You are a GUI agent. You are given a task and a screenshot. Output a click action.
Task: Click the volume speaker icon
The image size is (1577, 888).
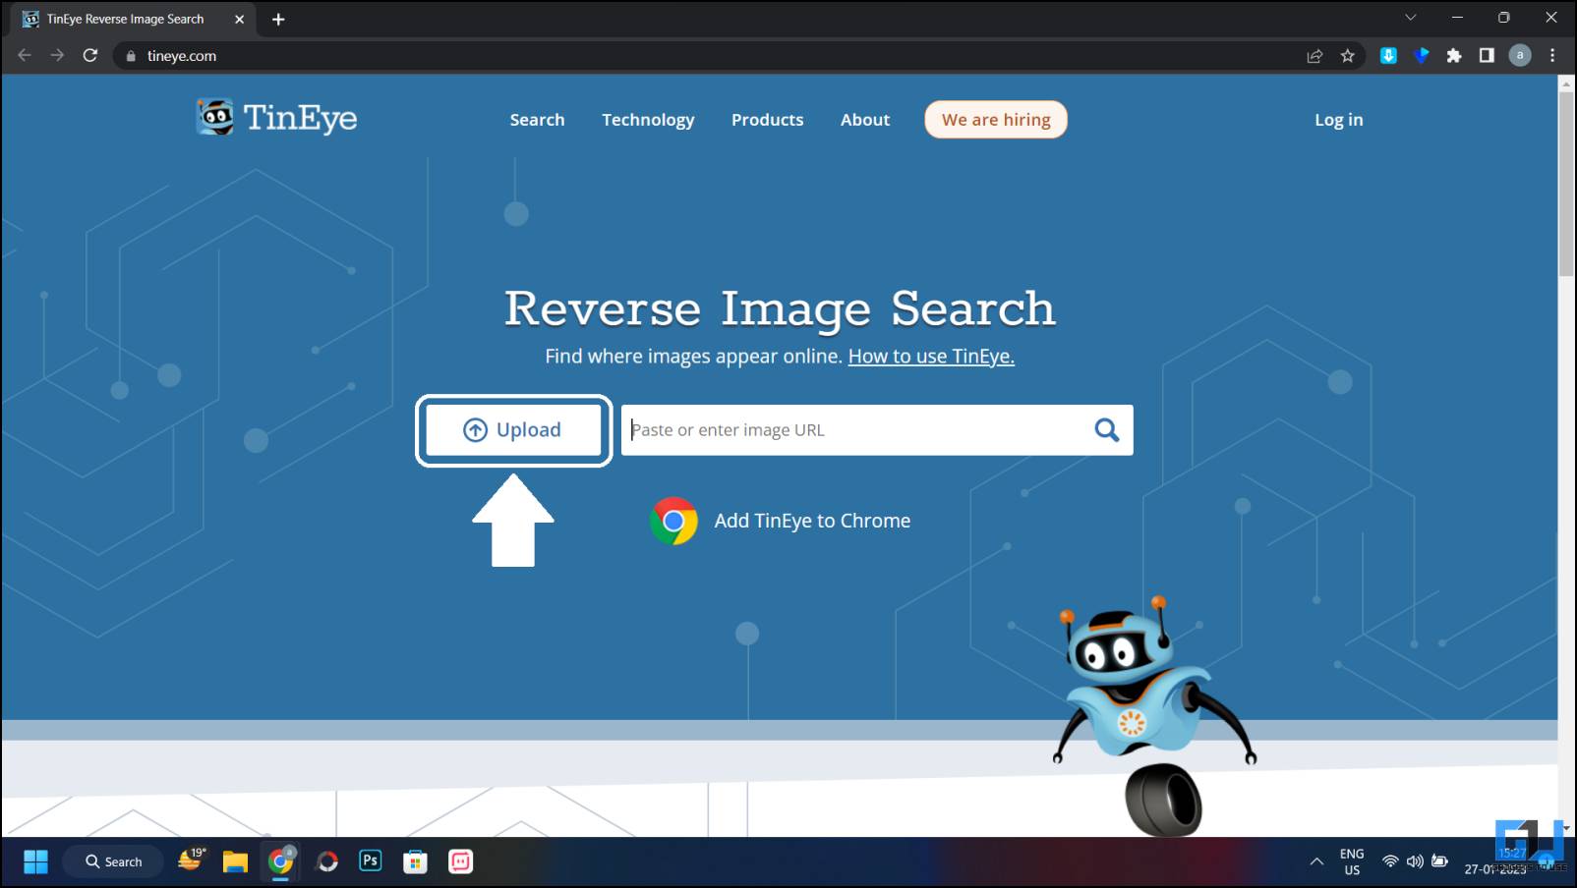pos(1415,861)
